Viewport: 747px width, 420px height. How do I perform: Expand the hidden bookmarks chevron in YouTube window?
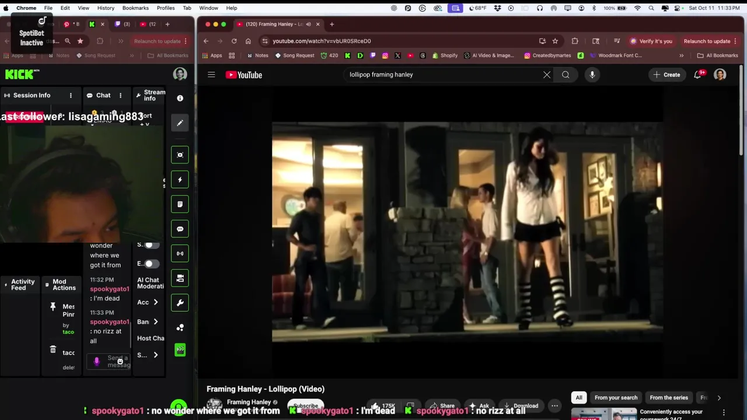(681, 55)
